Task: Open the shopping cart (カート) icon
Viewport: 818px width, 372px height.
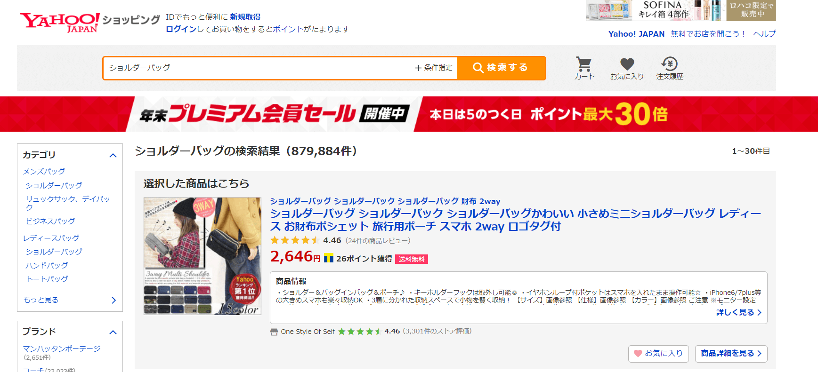Action: tap(584, 68)
